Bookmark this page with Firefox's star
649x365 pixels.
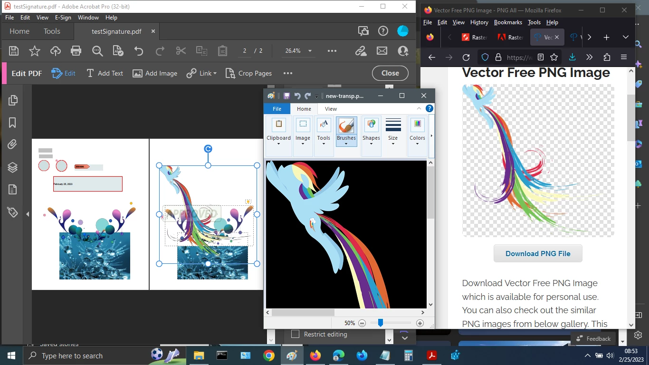pos(554,58)
